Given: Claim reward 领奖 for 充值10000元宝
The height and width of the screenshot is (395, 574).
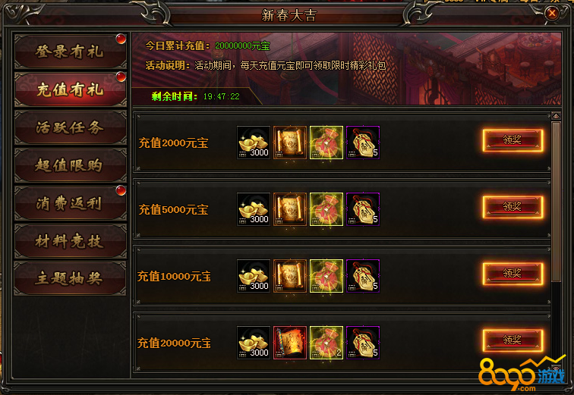Looking at the screenshot, I should coord(512,274).
